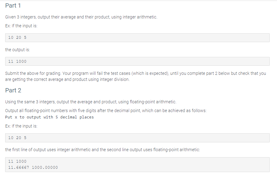Click the output example box '11 1000'
The height and width of the screenshot is (176, 277).
point(137,61)
